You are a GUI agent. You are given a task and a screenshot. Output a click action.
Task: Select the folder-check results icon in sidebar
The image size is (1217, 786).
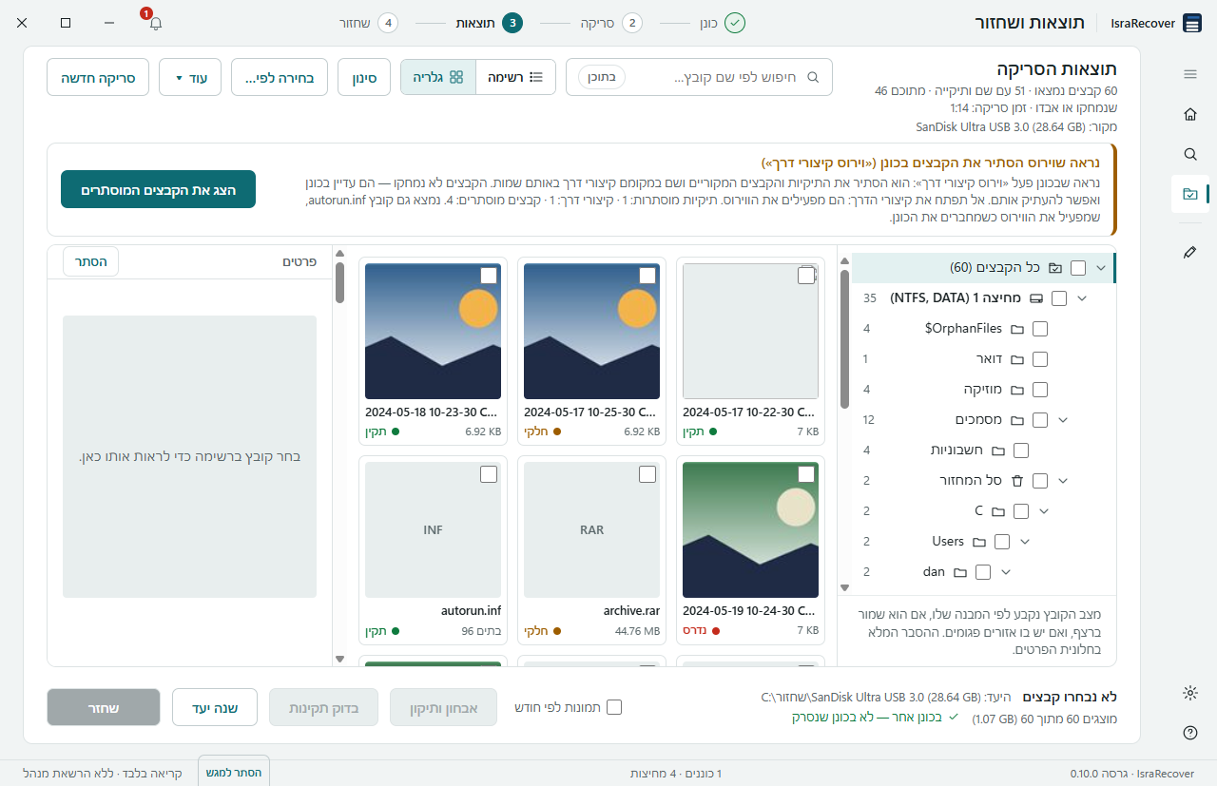(1189, 194)
